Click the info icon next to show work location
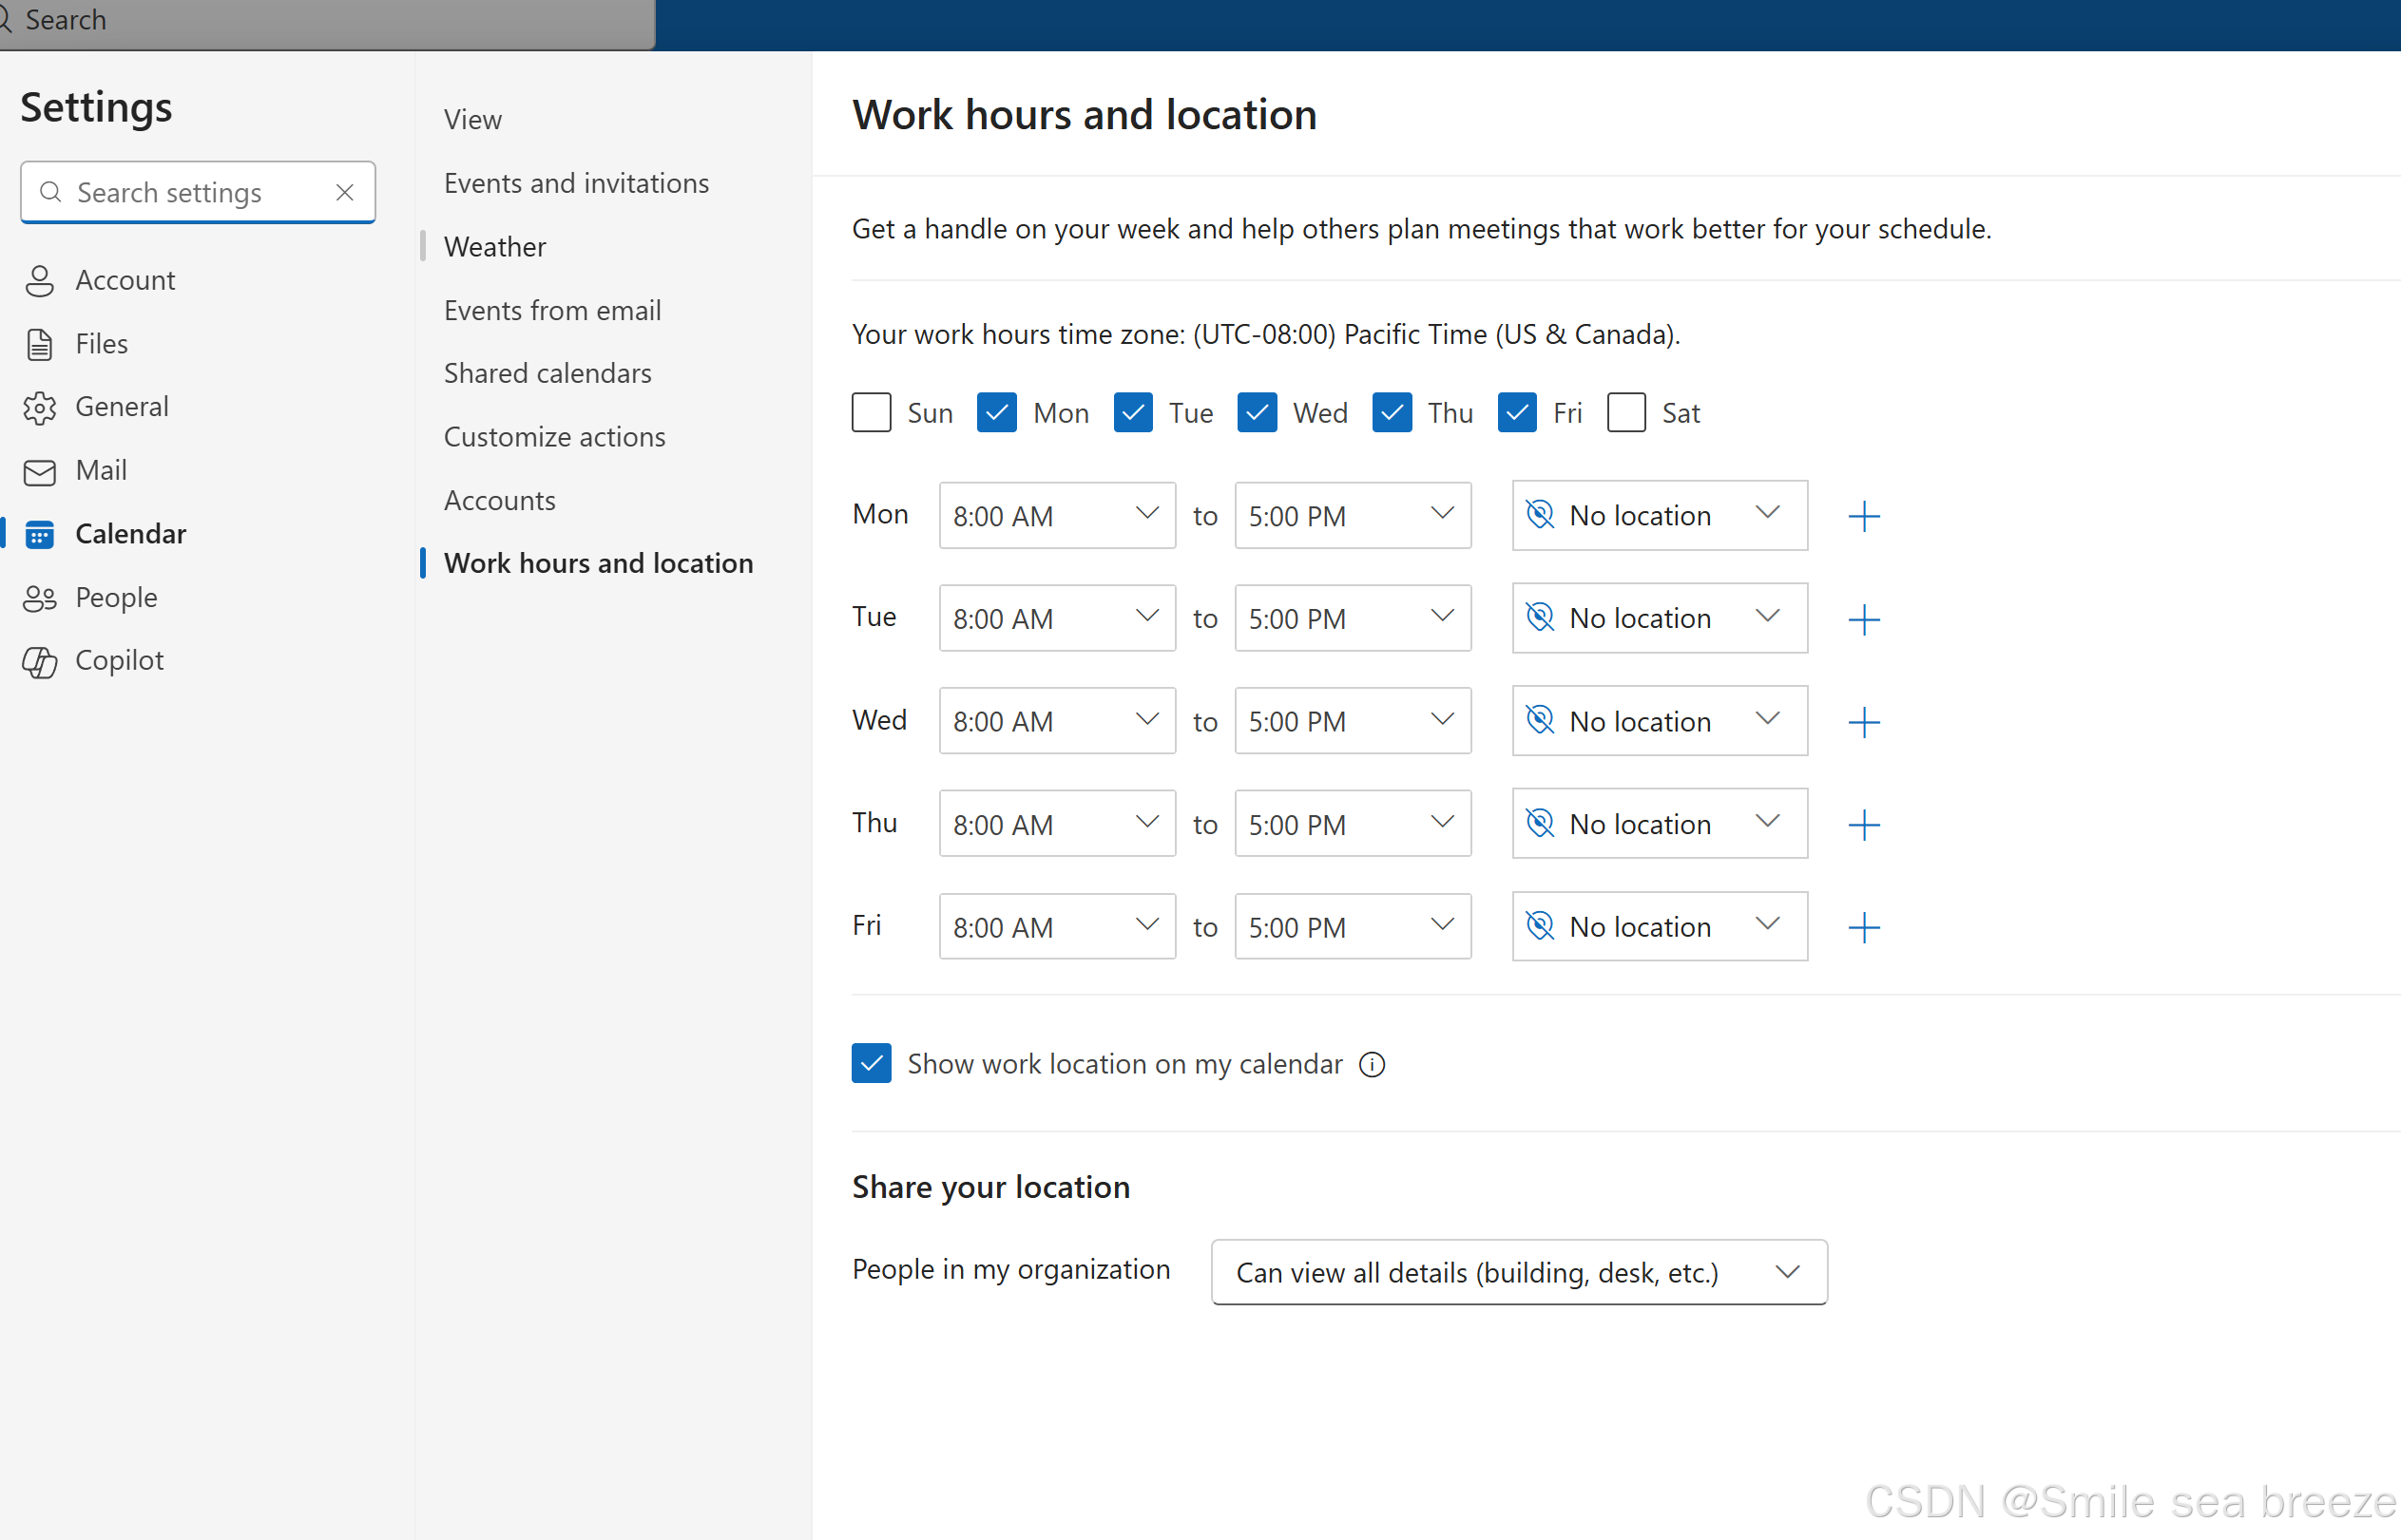 (1372, 1064)
